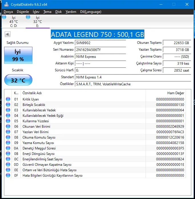Click the Seri Numarası field 2N1629A586TY
Viewport: 195px width, 199px height.
point(100,50)
